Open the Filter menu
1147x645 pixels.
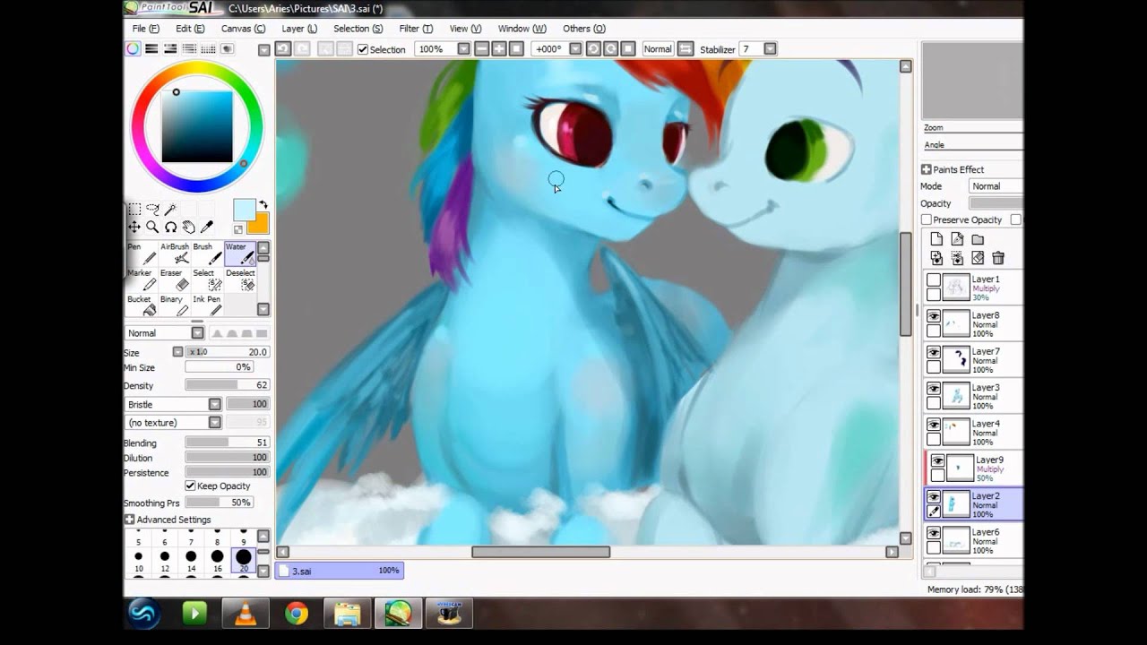(416, 29)
